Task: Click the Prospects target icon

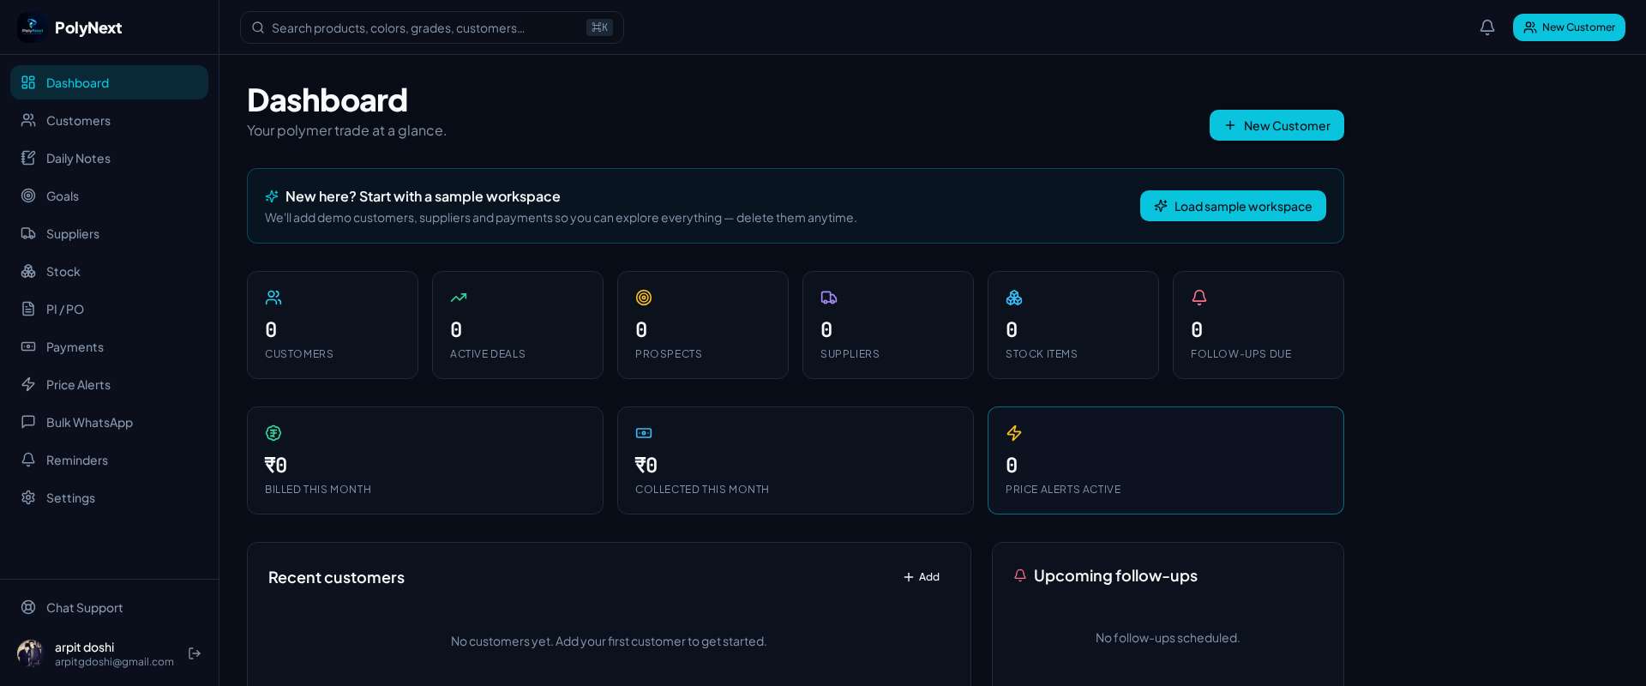Action: (x=644, y=298)
